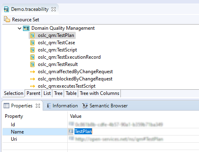
Task: Select the oslc_qm:TestExecutionRecord tree item
Action: (69, 57)
